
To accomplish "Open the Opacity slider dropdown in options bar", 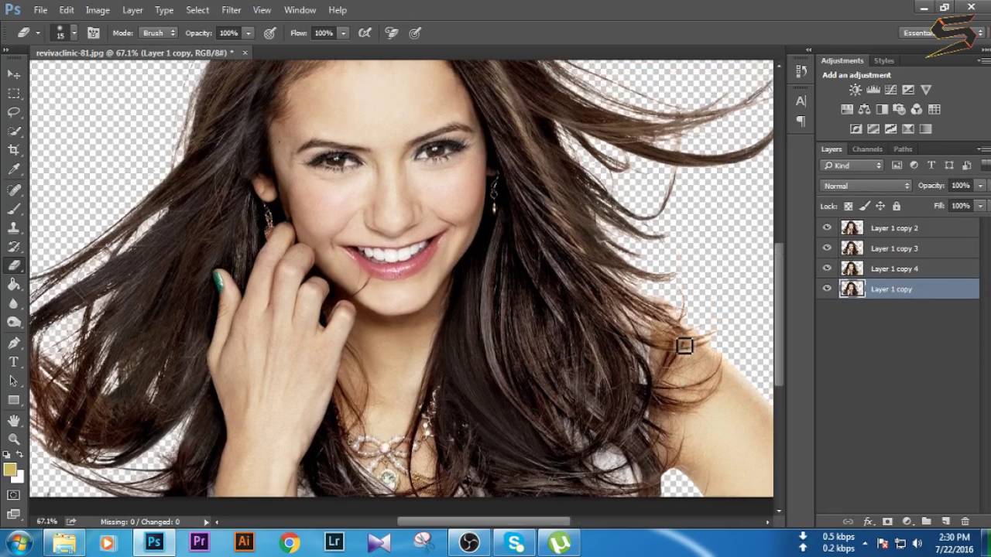I will [249, 33].
